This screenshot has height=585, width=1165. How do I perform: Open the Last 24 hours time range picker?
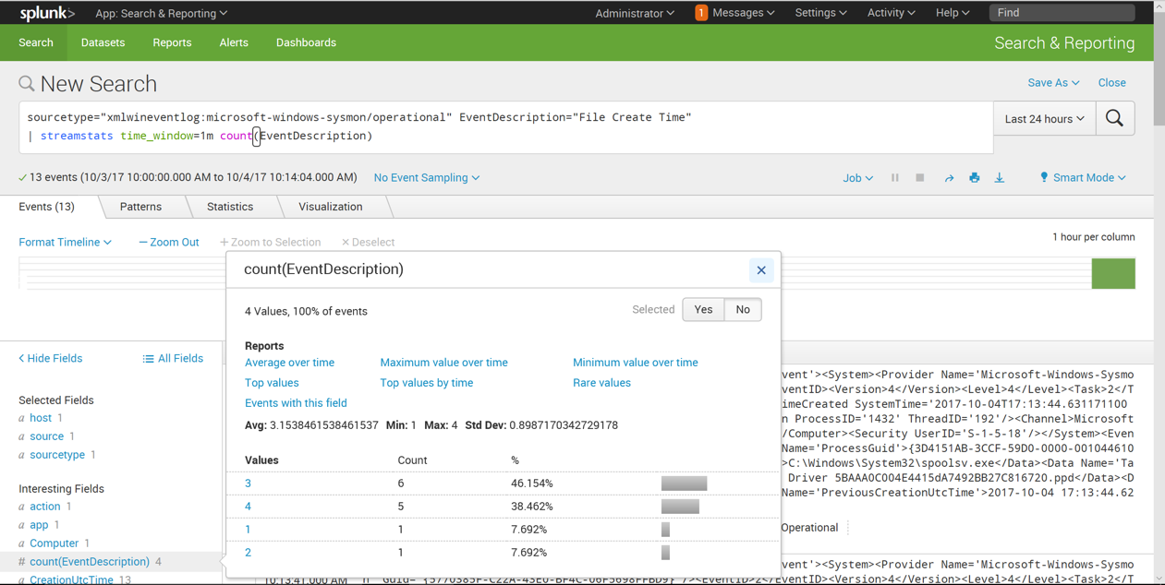tap(1044, 119)
